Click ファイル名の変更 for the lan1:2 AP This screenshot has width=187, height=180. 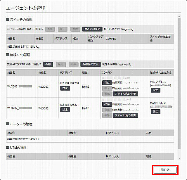pyautogui.click(x=125, y=94)
